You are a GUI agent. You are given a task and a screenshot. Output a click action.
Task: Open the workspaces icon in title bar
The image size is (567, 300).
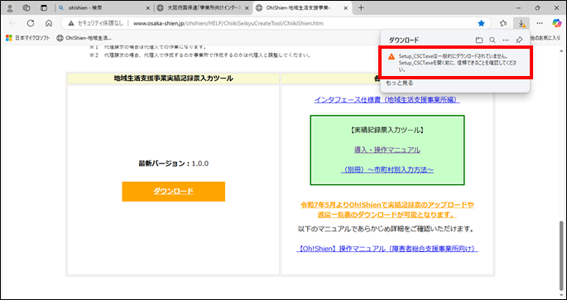click(x=26, y=8)
